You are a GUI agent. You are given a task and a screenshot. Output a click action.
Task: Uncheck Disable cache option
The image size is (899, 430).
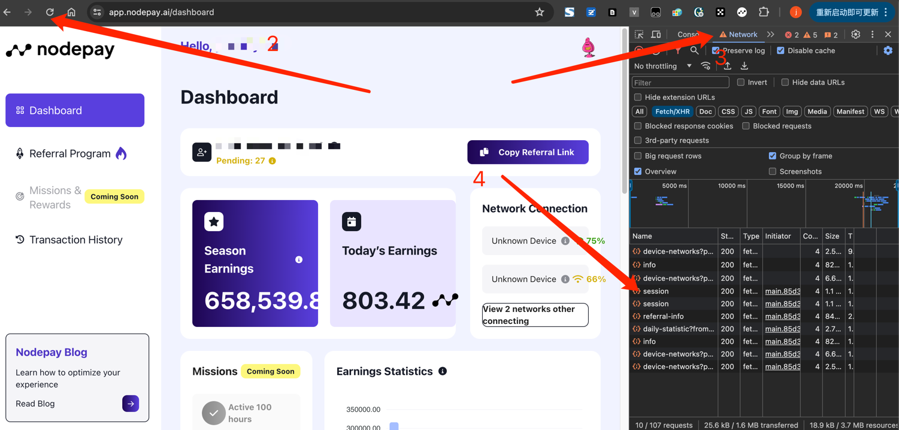780,51
